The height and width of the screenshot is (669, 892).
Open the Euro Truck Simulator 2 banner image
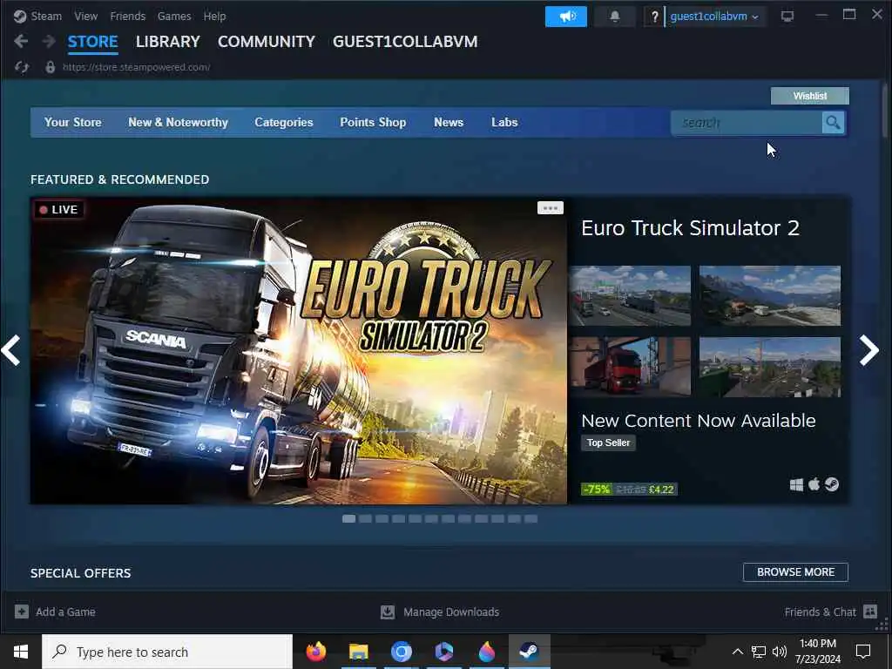tap(299, 350)
